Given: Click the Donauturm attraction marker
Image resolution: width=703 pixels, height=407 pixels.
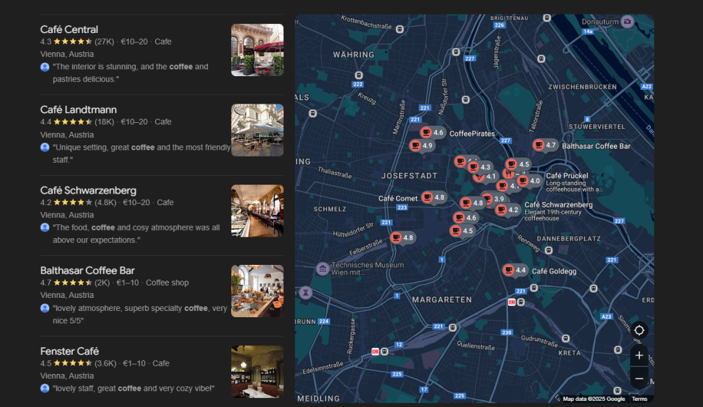Looking at the screenshot, I should (x=627, y=21).
